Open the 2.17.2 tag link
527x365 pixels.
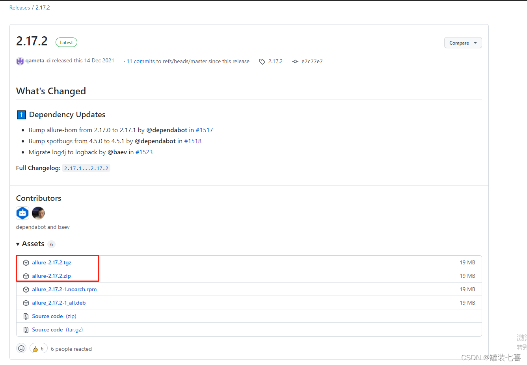point(276,62)
